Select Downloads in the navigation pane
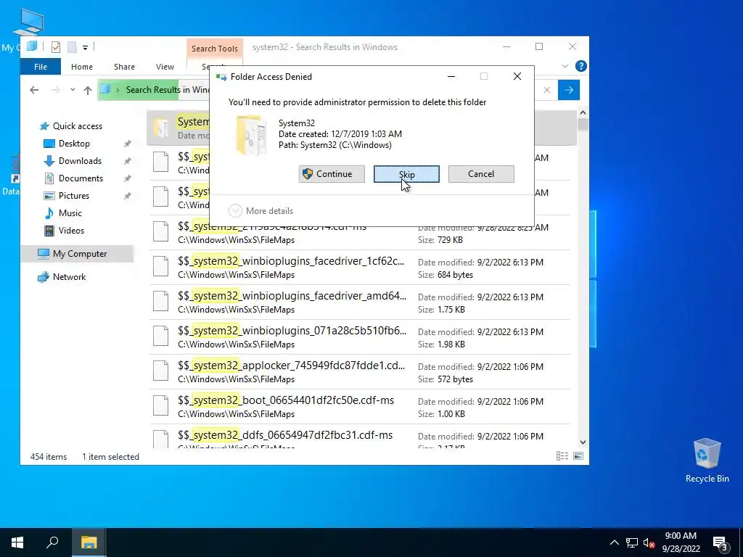The width and height of the screenshot is (743, 557). (80, 161)
